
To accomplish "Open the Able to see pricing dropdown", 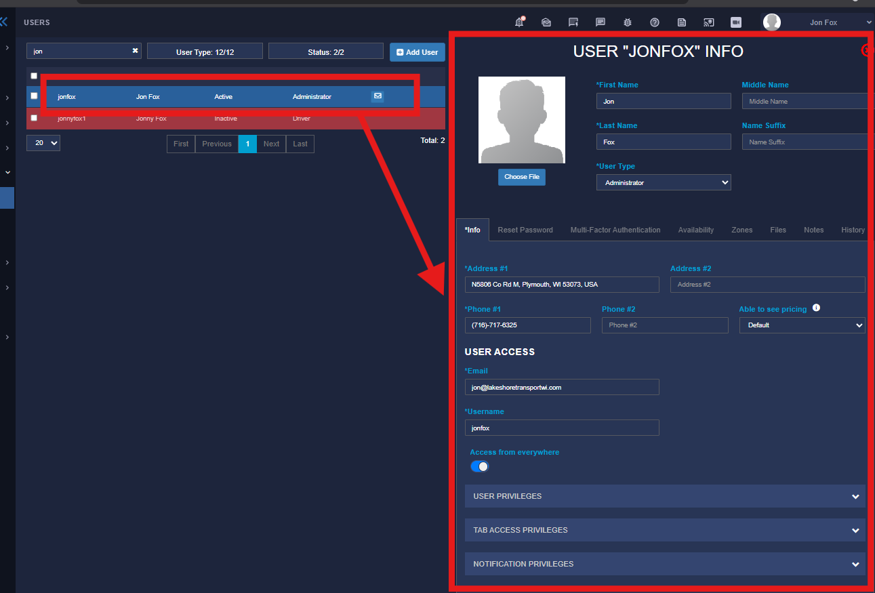I will click(x=802, y=325).
